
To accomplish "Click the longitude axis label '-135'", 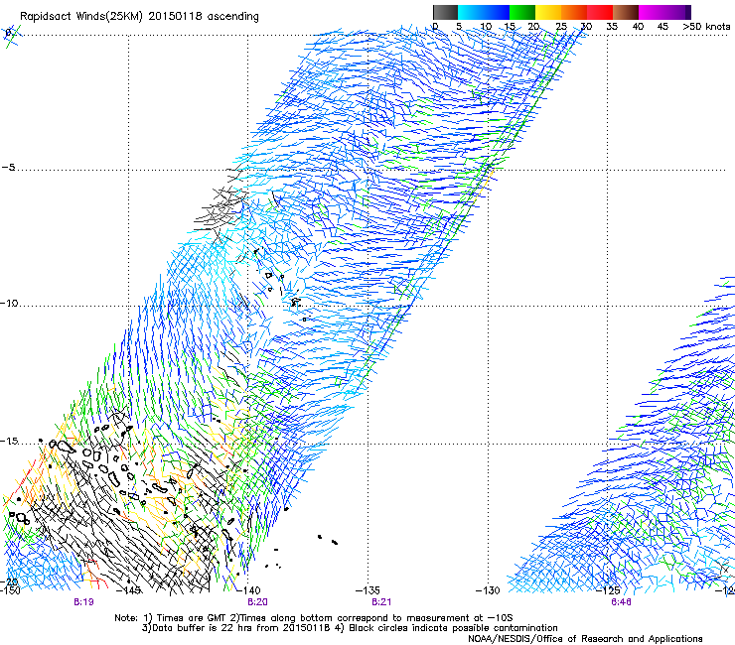I will (x=367, y=590).
